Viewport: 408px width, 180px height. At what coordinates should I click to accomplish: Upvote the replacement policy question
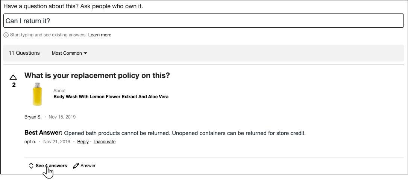[13, 77]
